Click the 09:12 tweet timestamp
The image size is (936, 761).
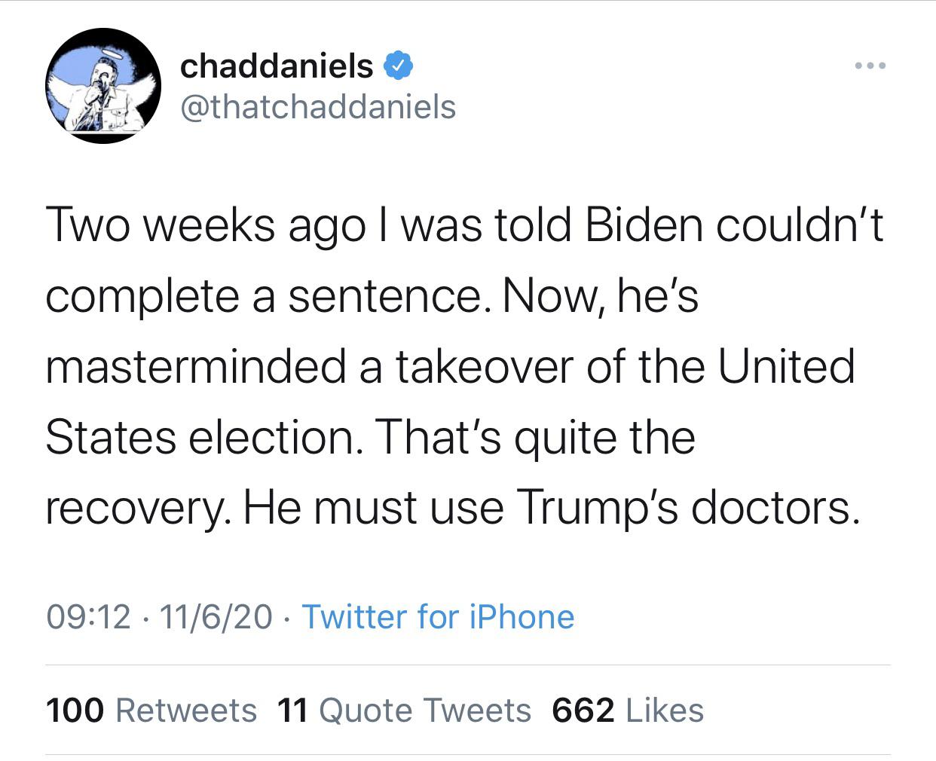(x=88, y=617)
